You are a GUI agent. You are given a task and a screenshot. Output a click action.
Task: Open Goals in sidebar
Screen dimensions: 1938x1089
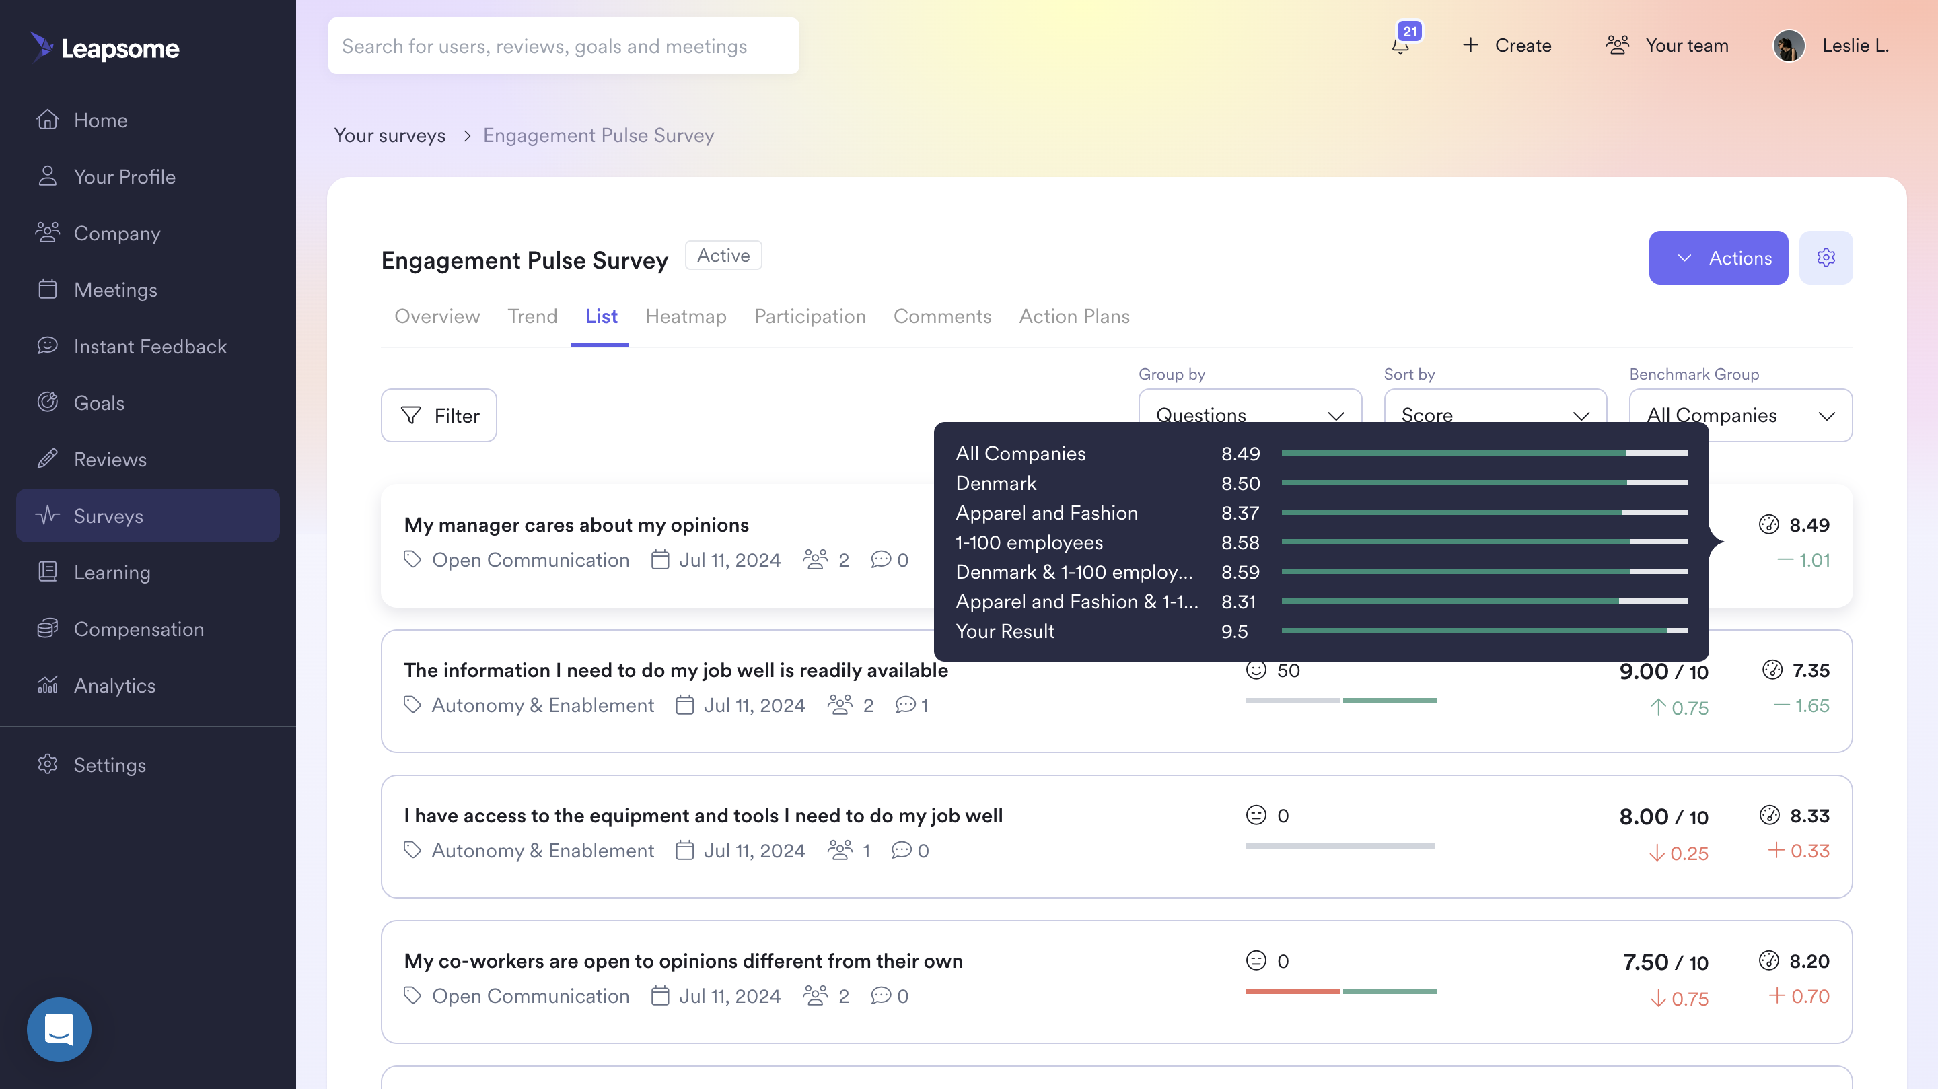pos(147,402)
